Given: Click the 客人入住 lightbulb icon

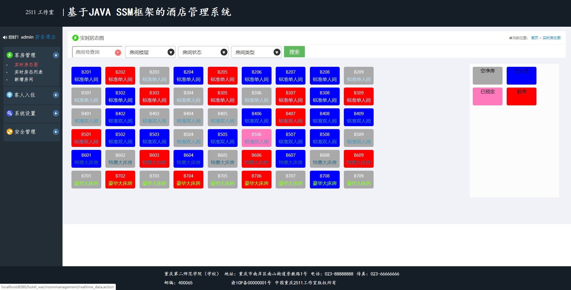Looking at the screenshot, I should pyautogui.click(x=10, y=95).
